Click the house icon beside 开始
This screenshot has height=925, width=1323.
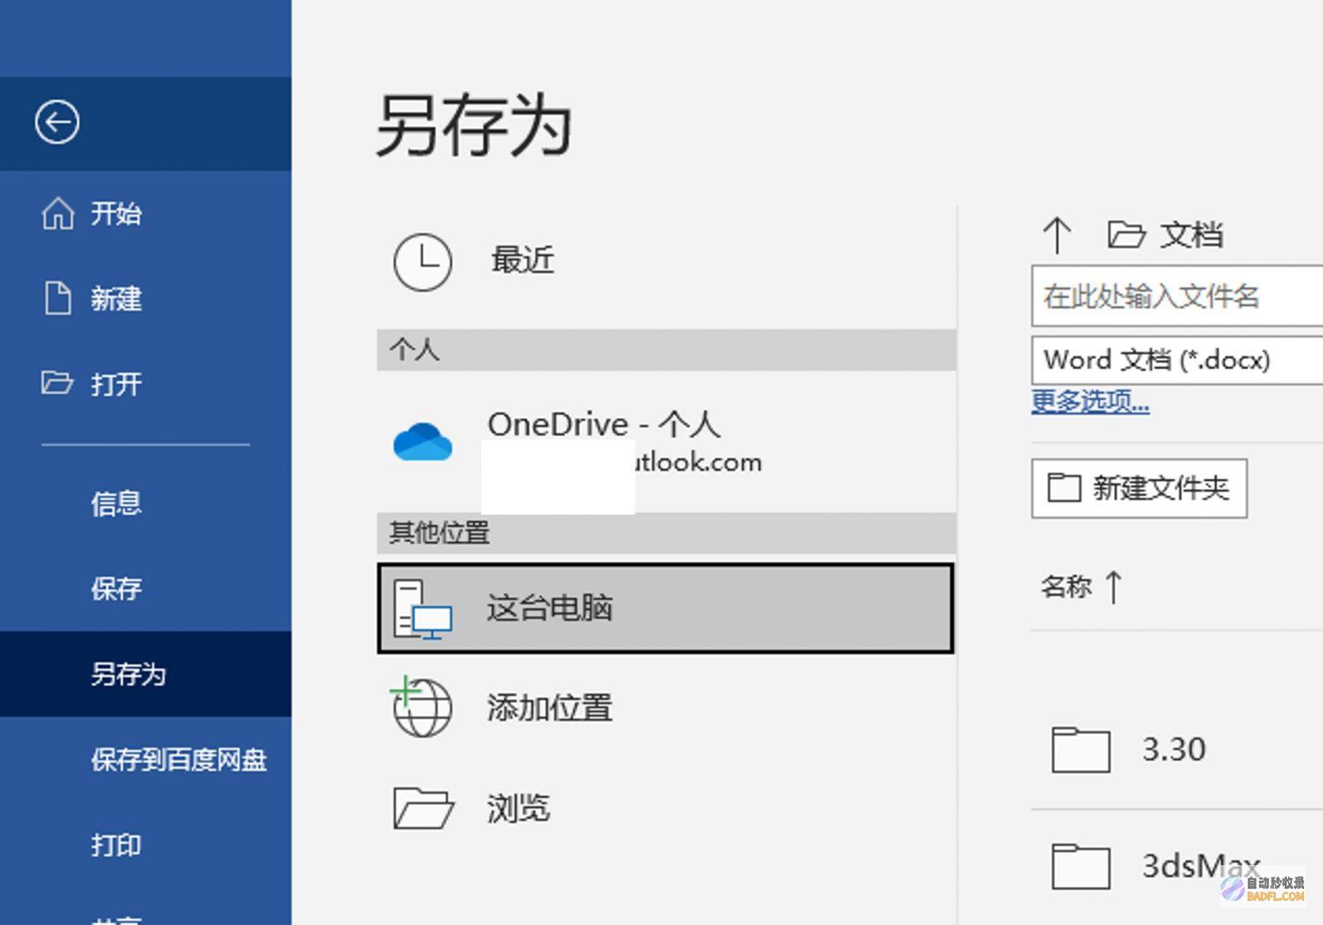[57, 213]
